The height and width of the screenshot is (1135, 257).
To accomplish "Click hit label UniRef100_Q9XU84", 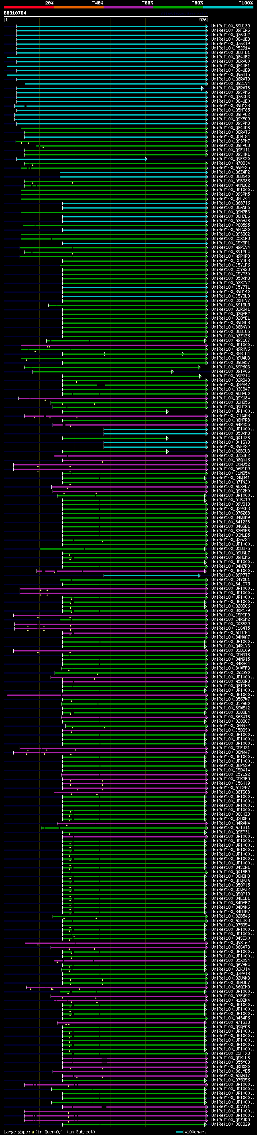I will [230, 398].
